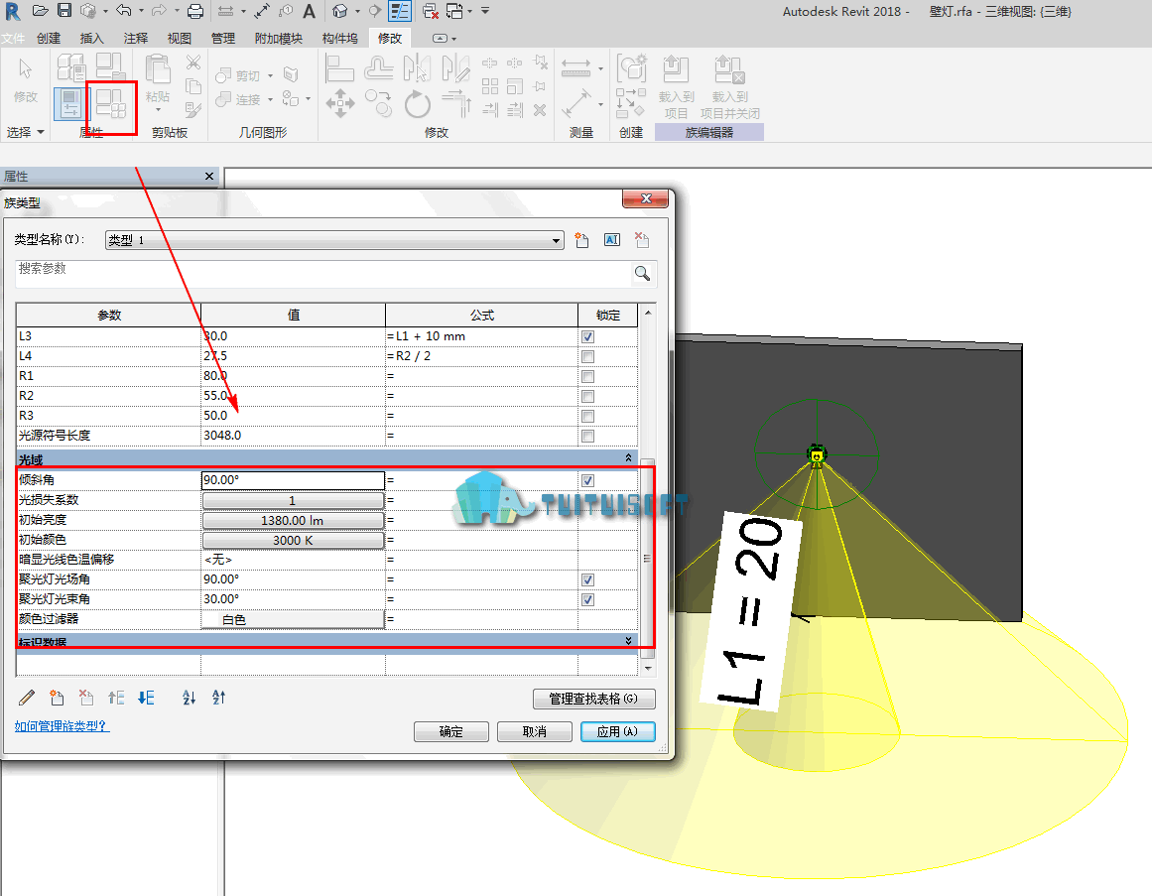Image resolution: width=1152 pixels, height=896 pixels.
Task: Click the 颜色过滤器 白色 color button
Action: (293, 620)
